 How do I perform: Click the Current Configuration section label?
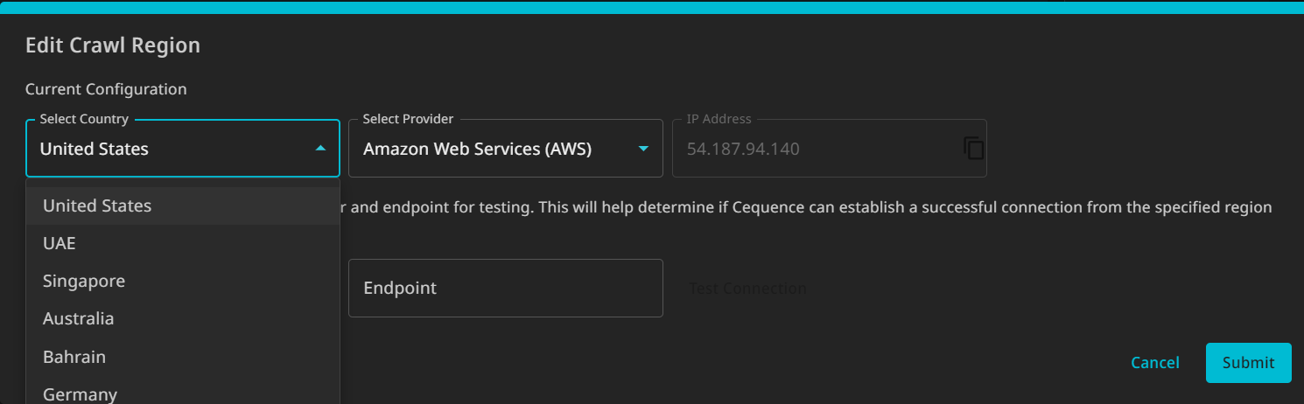tap(106, 89)
